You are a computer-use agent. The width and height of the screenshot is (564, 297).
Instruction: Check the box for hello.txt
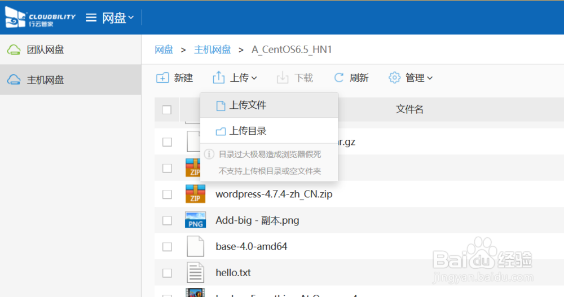point(167,273)
